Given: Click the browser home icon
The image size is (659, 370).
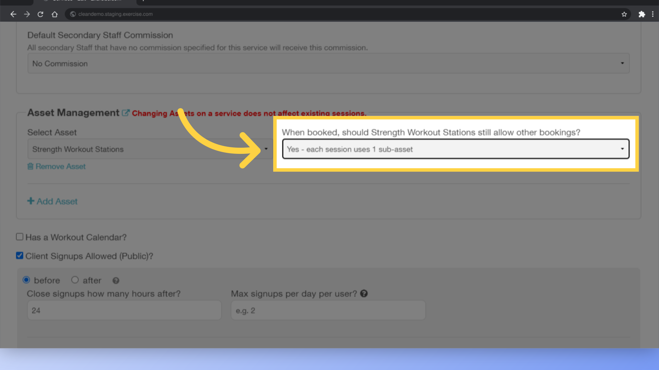Looking at the screenshot, I should [x=54, y=14].
